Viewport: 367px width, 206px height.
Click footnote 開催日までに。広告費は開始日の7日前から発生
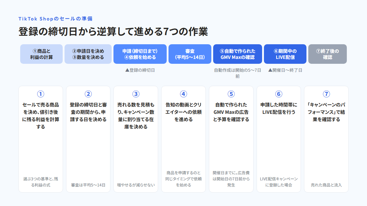pyautogui.click(x=231, y=179)
